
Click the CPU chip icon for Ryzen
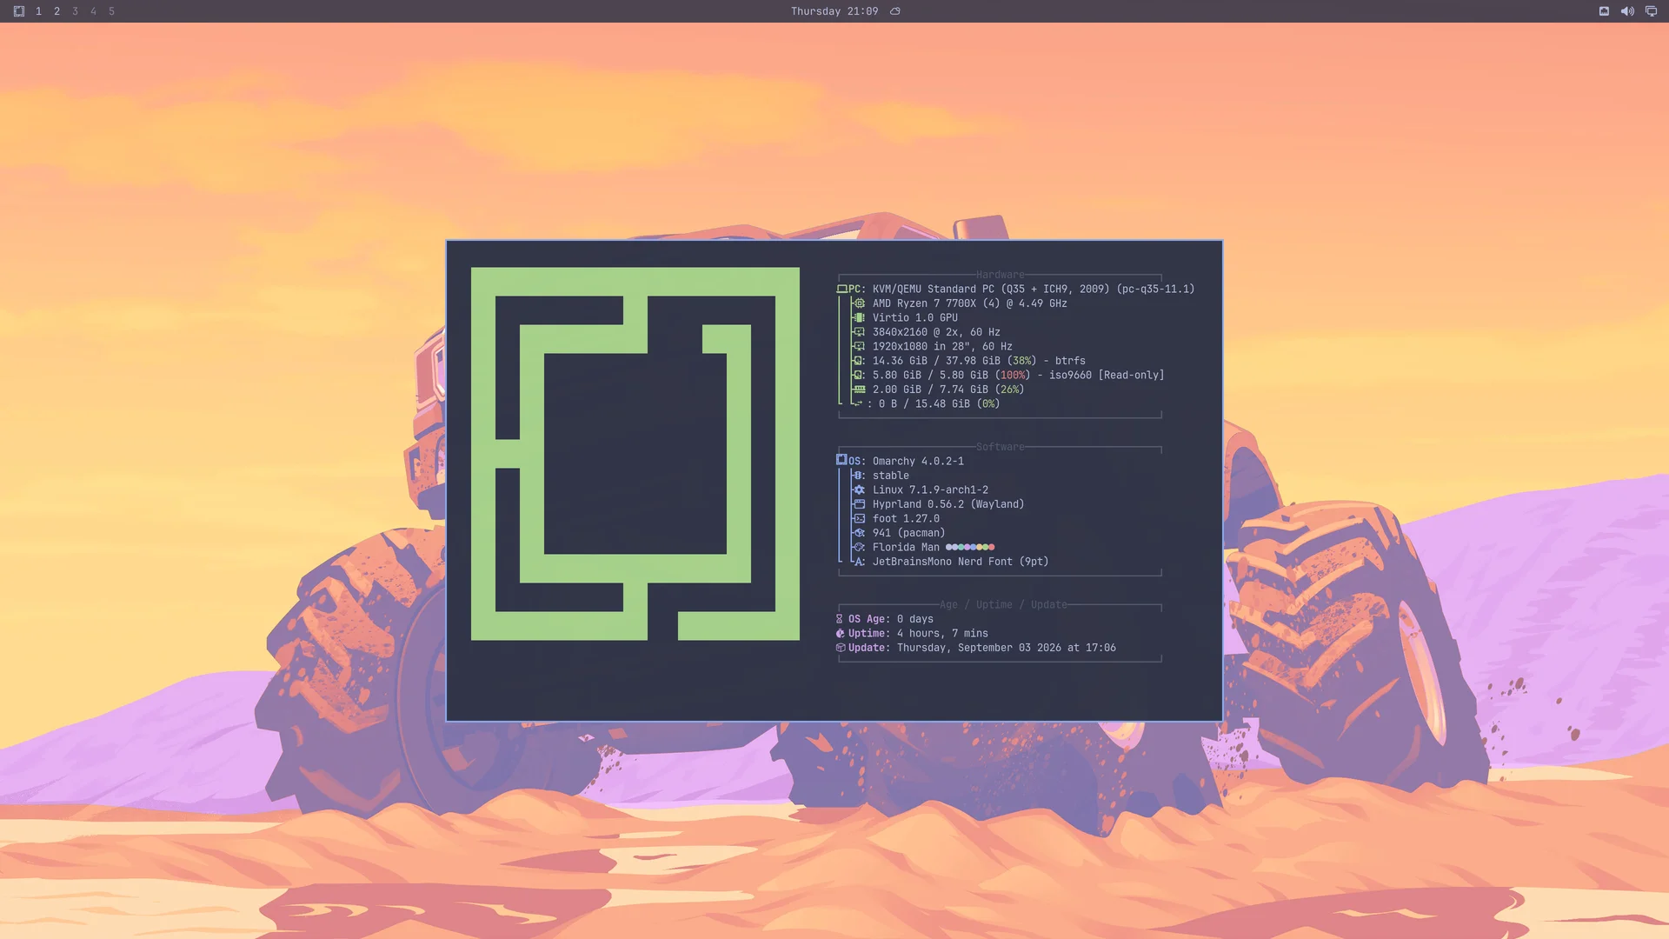pyautogui.click(x=859, y=303)
